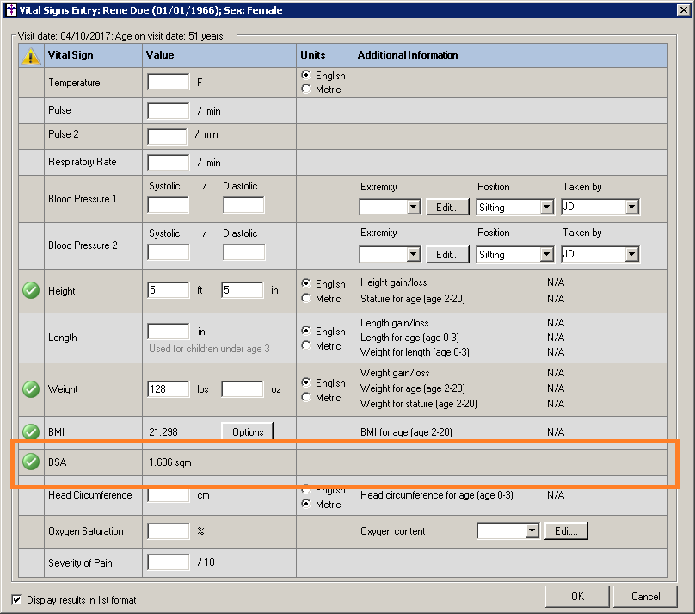Click the application icon in title bar
Image resolution: width=695 pixels, height=614 pixels.
pyautogui.click(x=9, y=10)
